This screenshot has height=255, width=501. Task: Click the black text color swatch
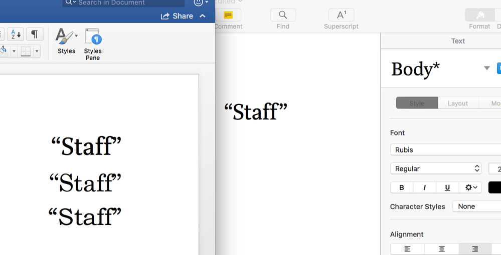[x=494, y=187]
